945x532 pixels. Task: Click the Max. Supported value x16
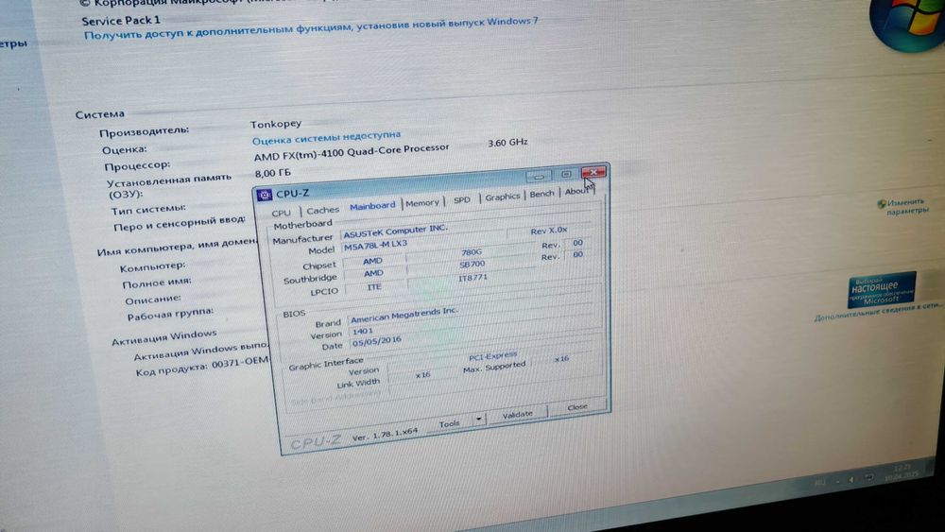561,358
